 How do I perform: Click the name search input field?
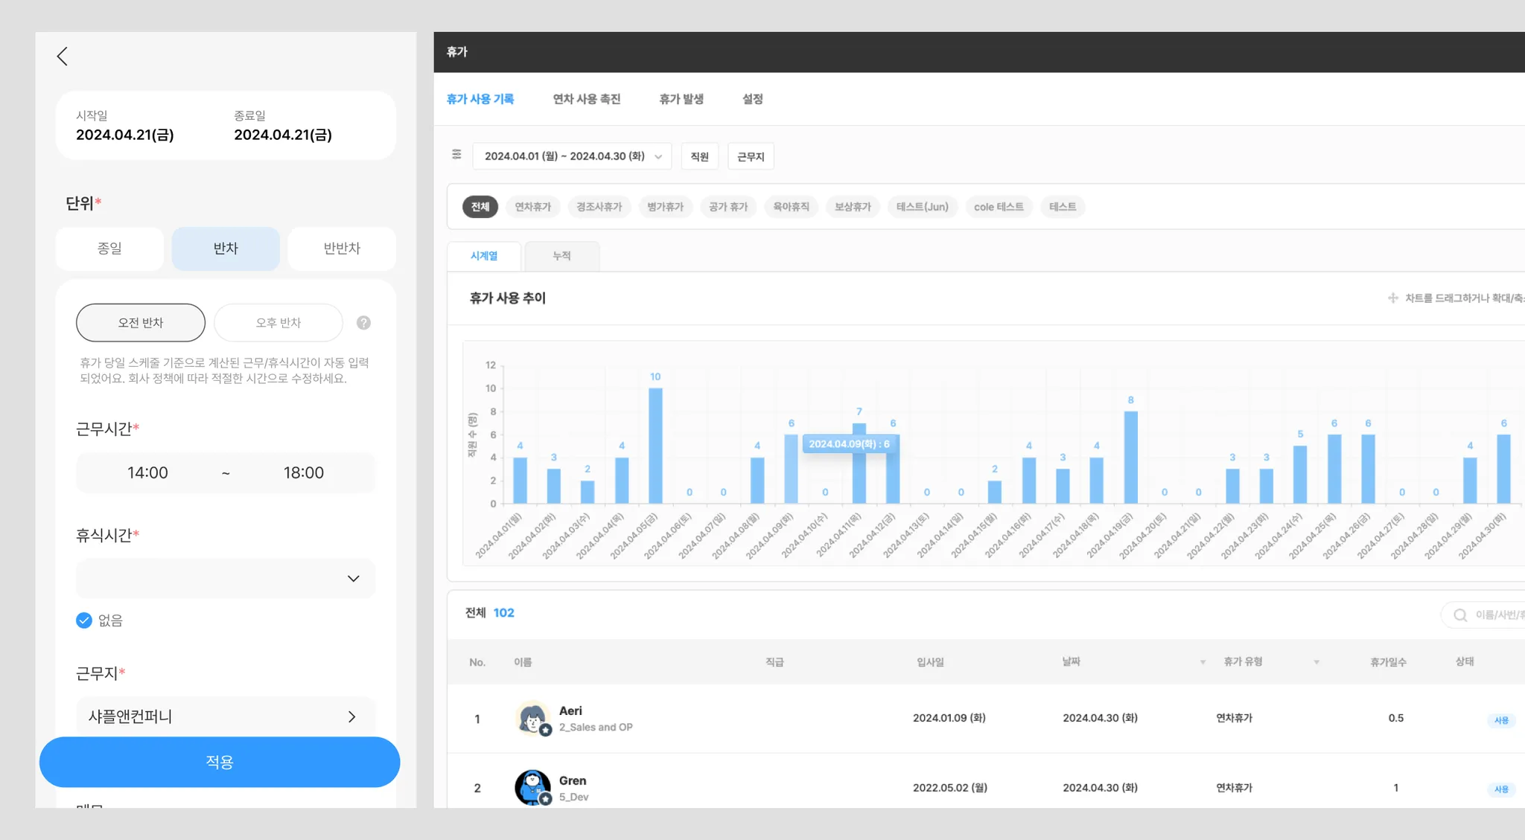(1484, 615)
